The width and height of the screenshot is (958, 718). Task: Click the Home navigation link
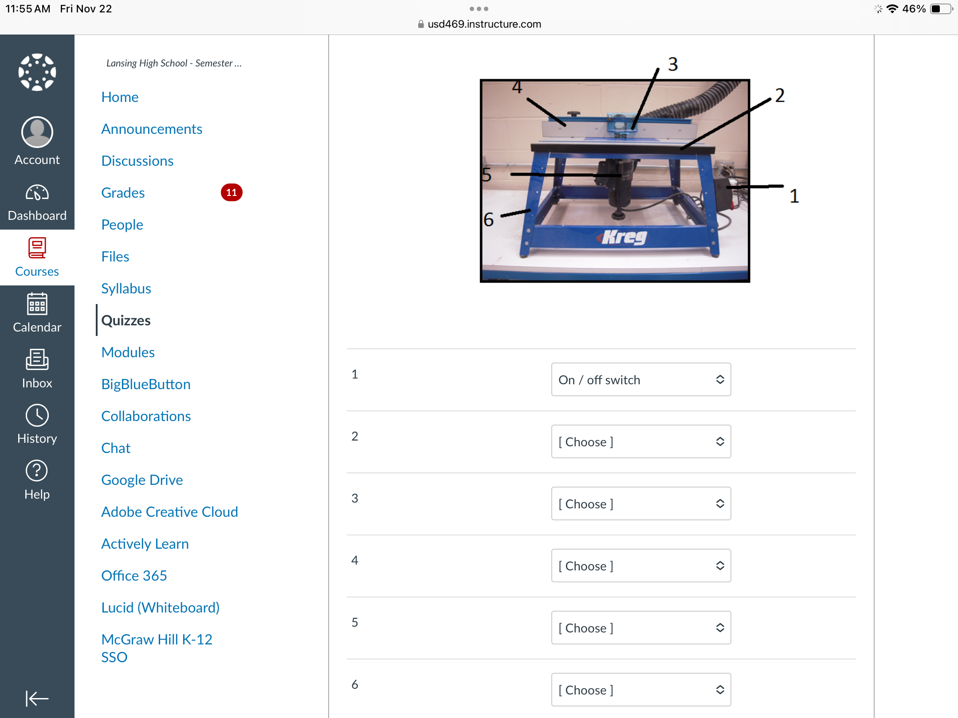click(x=120, y=97)
